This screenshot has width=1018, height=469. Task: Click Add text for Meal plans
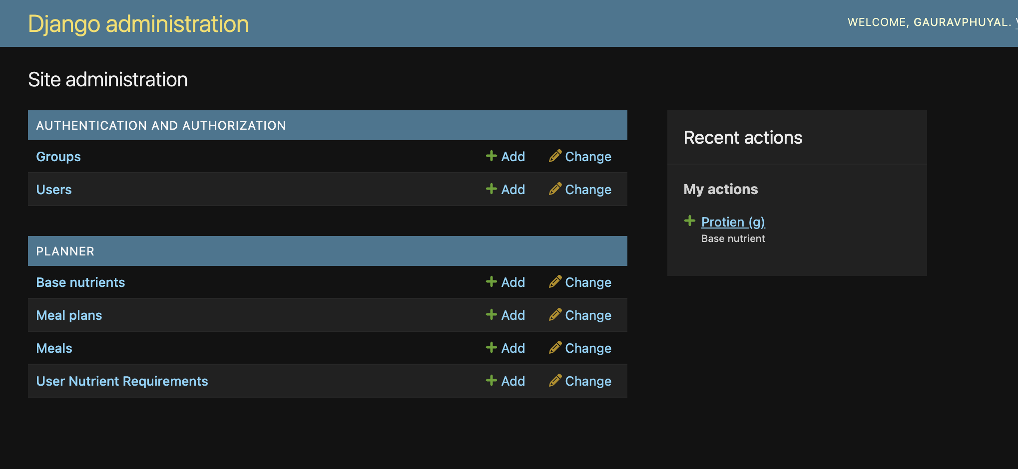513,315
